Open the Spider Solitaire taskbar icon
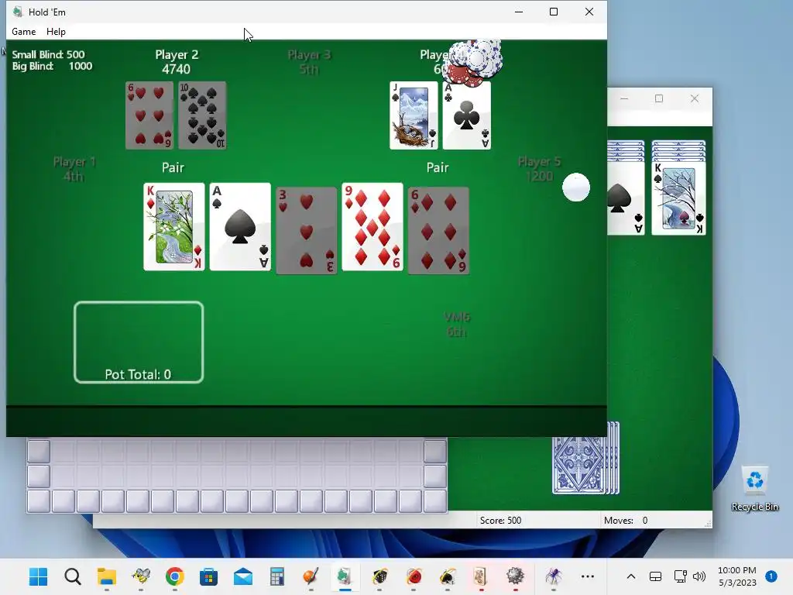The image size is (793, 595). point(553,576)
